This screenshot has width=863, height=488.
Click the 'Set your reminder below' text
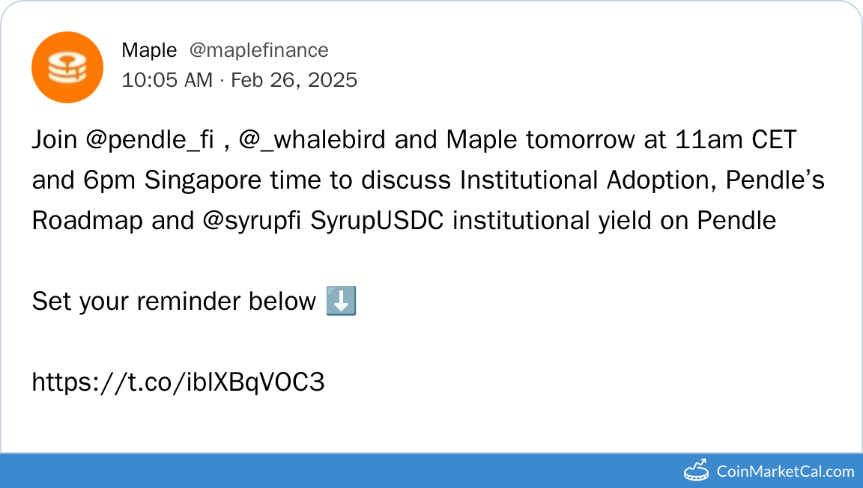[x=174, y=302]
